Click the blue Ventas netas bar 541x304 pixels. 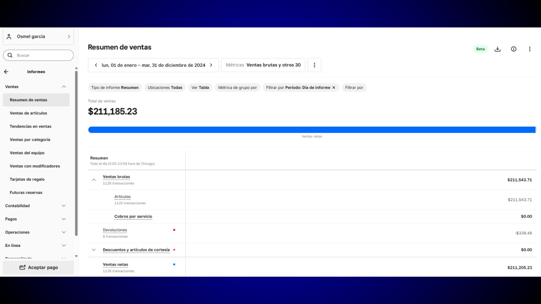[x=312, y=130]
